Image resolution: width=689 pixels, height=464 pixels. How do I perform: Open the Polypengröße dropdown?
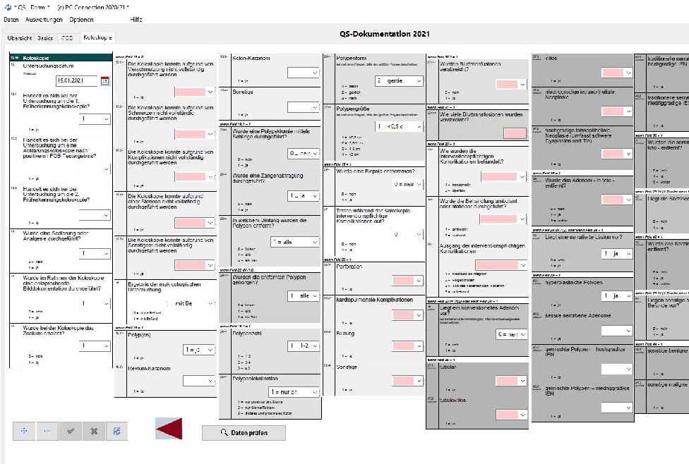click(x=399, y=126)
